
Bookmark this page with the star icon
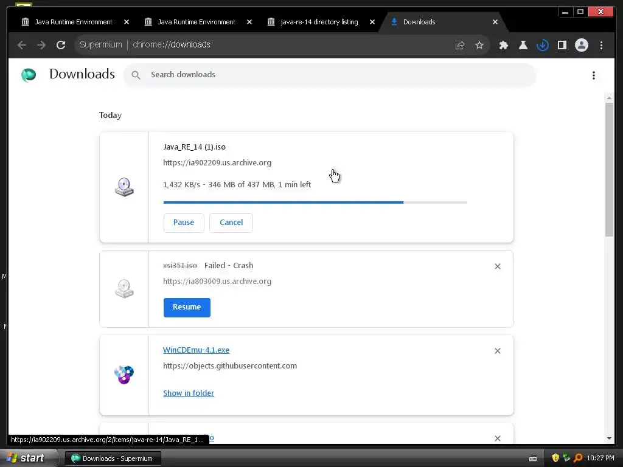(479, 45)
